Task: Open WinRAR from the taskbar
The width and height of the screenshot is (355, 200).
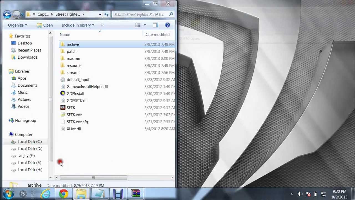Action: (136, 194)
